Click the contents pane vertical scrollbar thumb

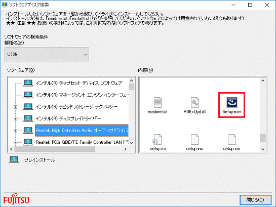coord(263,138)
